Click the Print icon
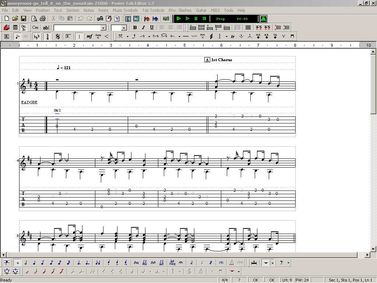 pyautogui.click(x=43, y=18)
